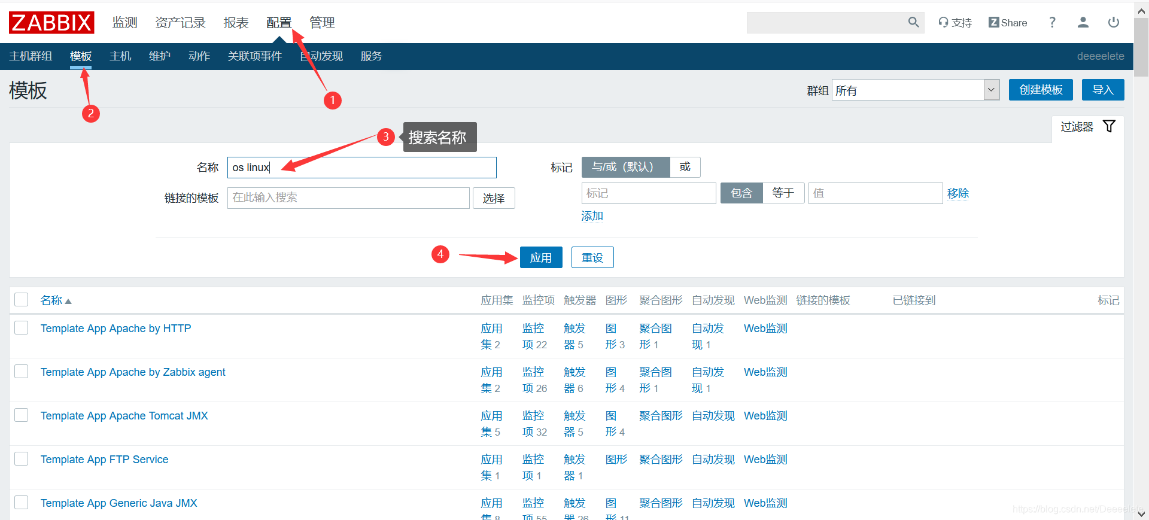Open the 配置 main menu
The height and width of the screenshot is (520, 1149).
click(x=279, y=23)
